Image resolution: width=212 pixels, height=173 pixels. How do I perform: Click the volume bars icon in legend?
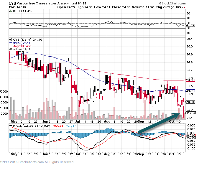click(11, 49)
